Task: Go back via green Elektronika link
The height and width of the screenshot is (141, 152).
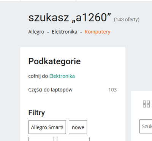Action: tap(62, 76)
